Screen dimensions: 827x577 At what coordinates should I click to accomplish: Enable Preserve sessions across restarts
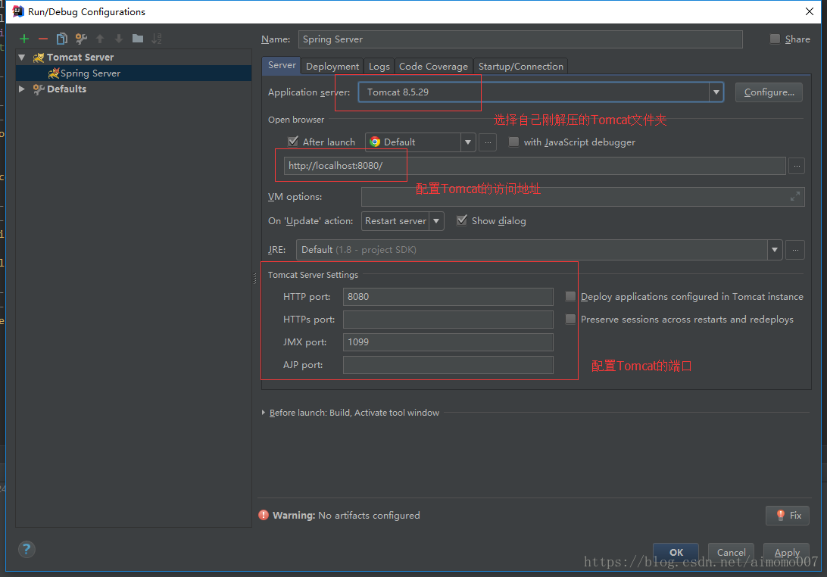tap(570, 319)
